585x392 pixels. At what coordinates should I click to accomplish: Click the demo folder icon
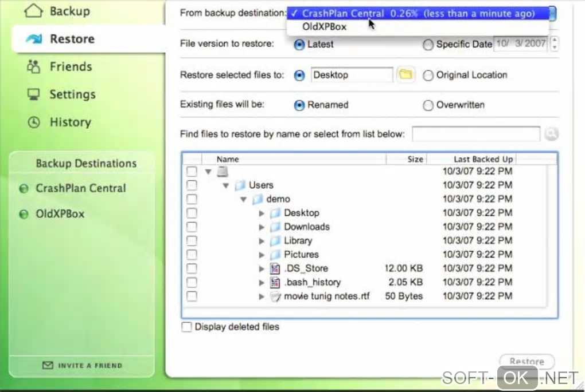click(258, 199)
